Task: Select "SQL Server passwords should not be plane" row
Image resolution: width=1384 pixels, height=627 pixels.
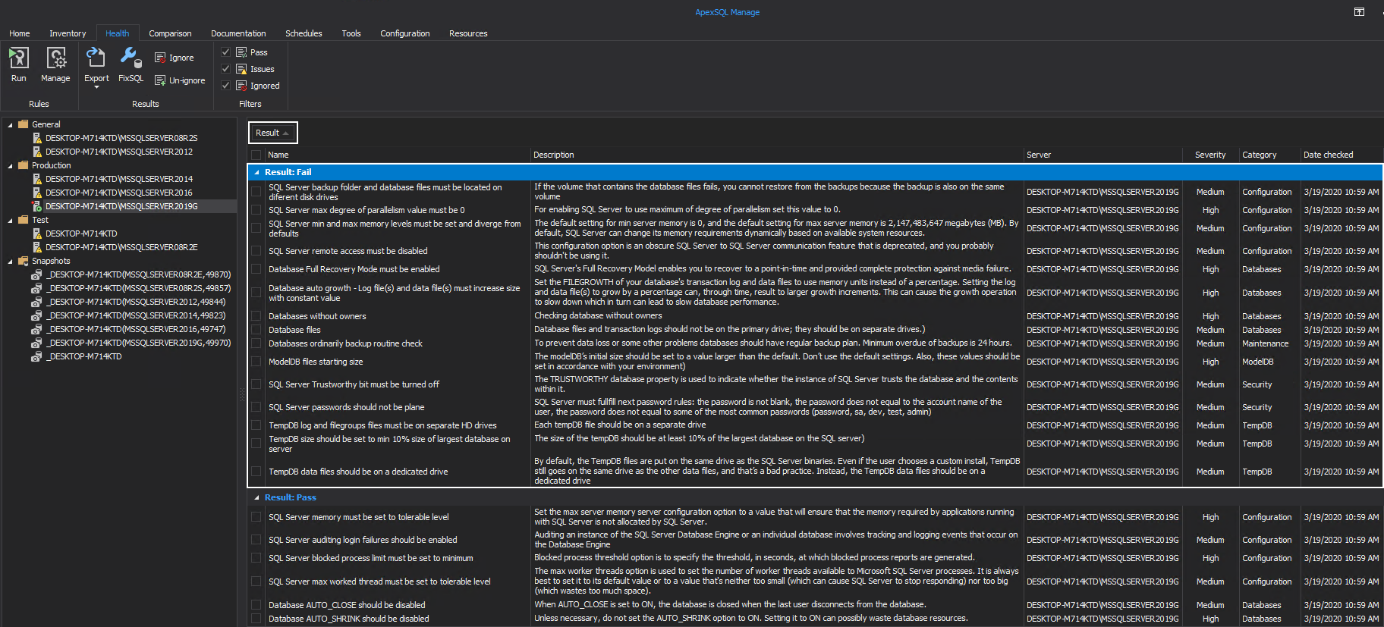Action: click(816, 407)
